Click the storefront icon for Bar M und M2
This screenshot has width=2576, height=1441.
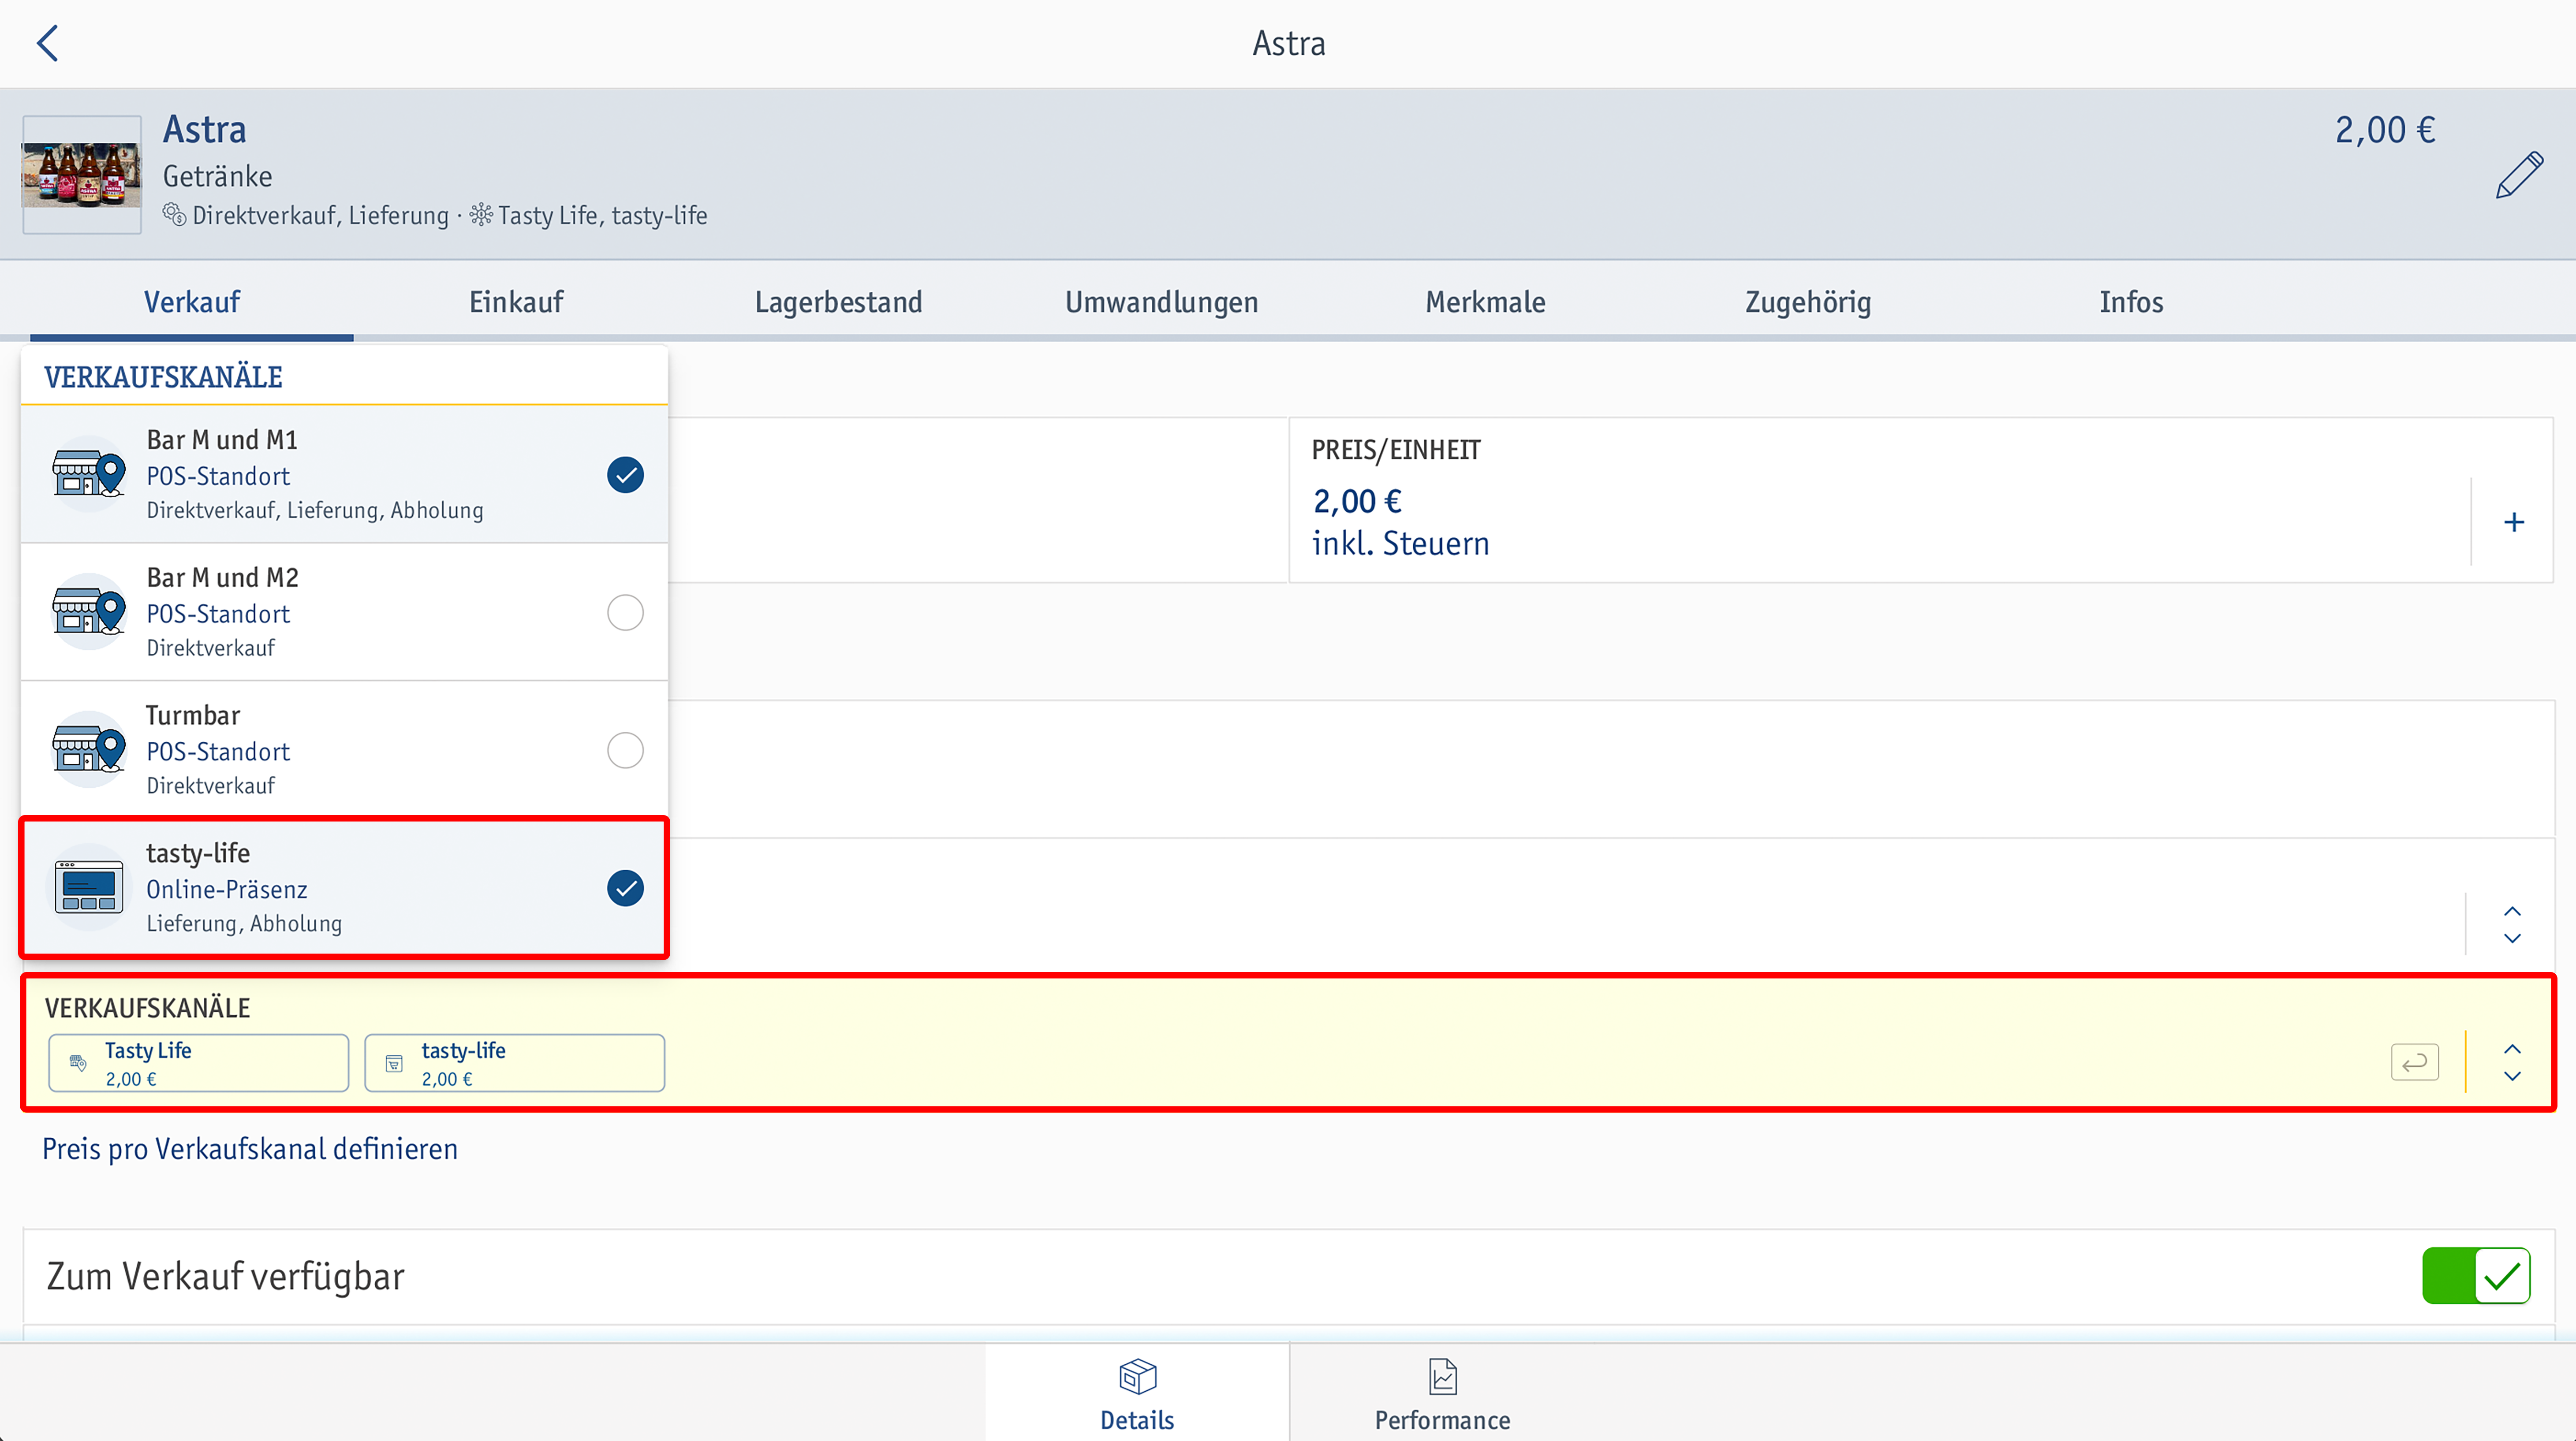tap(89, 612)
